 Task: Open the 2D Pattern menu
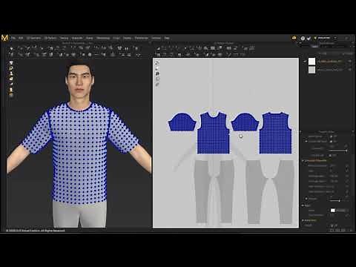tap(50, 38)
